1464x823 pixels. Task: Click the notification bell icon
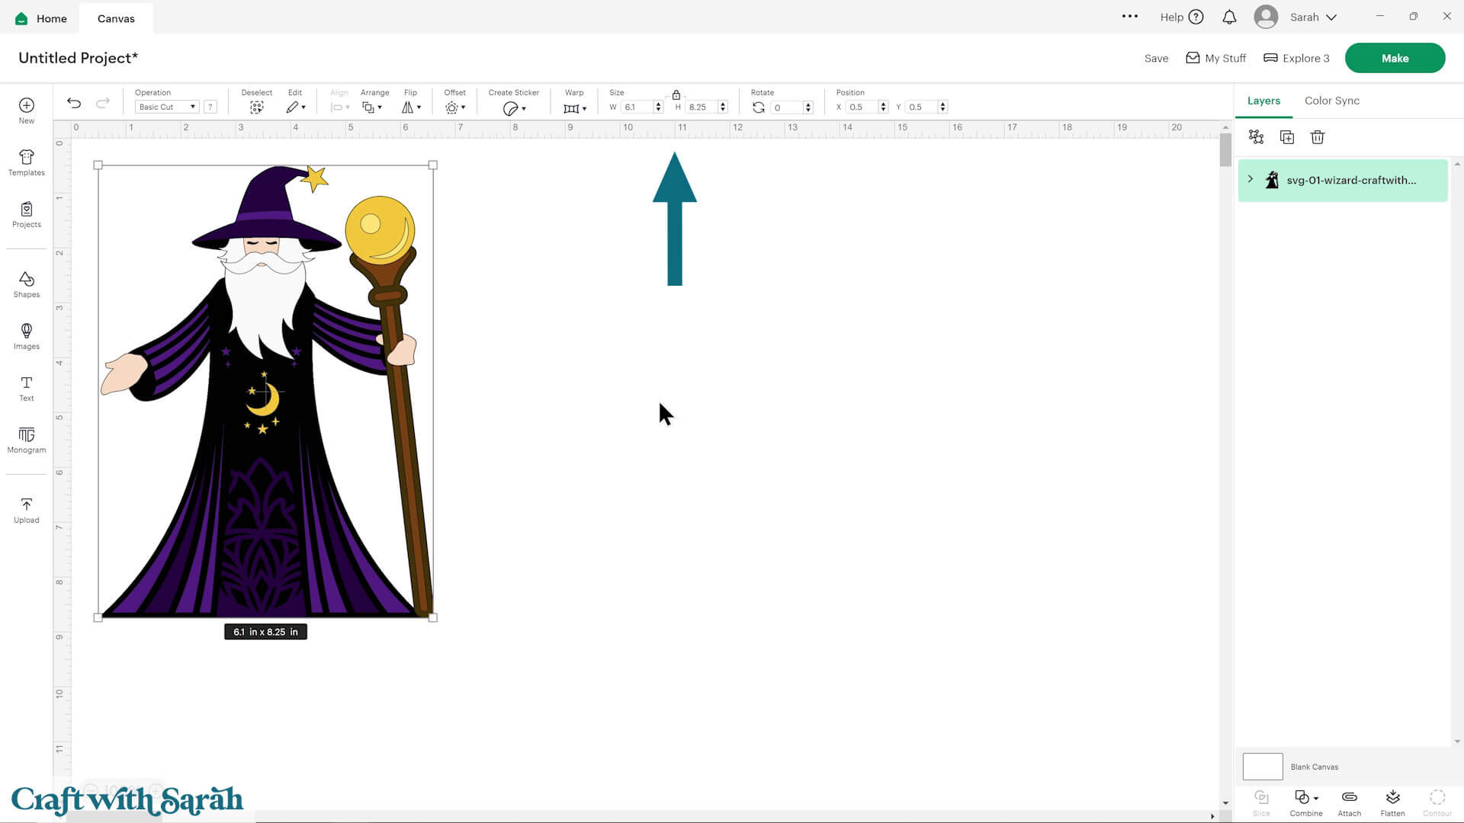pos(1229,17)
